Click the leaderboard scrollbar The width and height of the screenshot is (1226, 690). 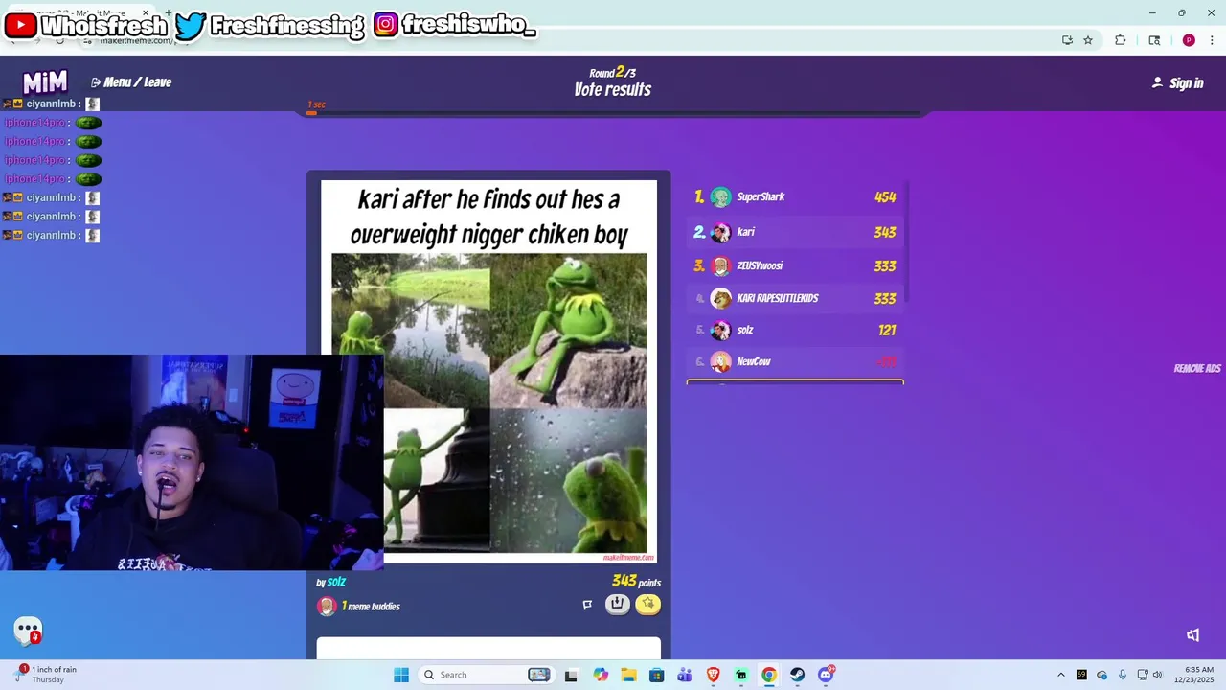906,244
